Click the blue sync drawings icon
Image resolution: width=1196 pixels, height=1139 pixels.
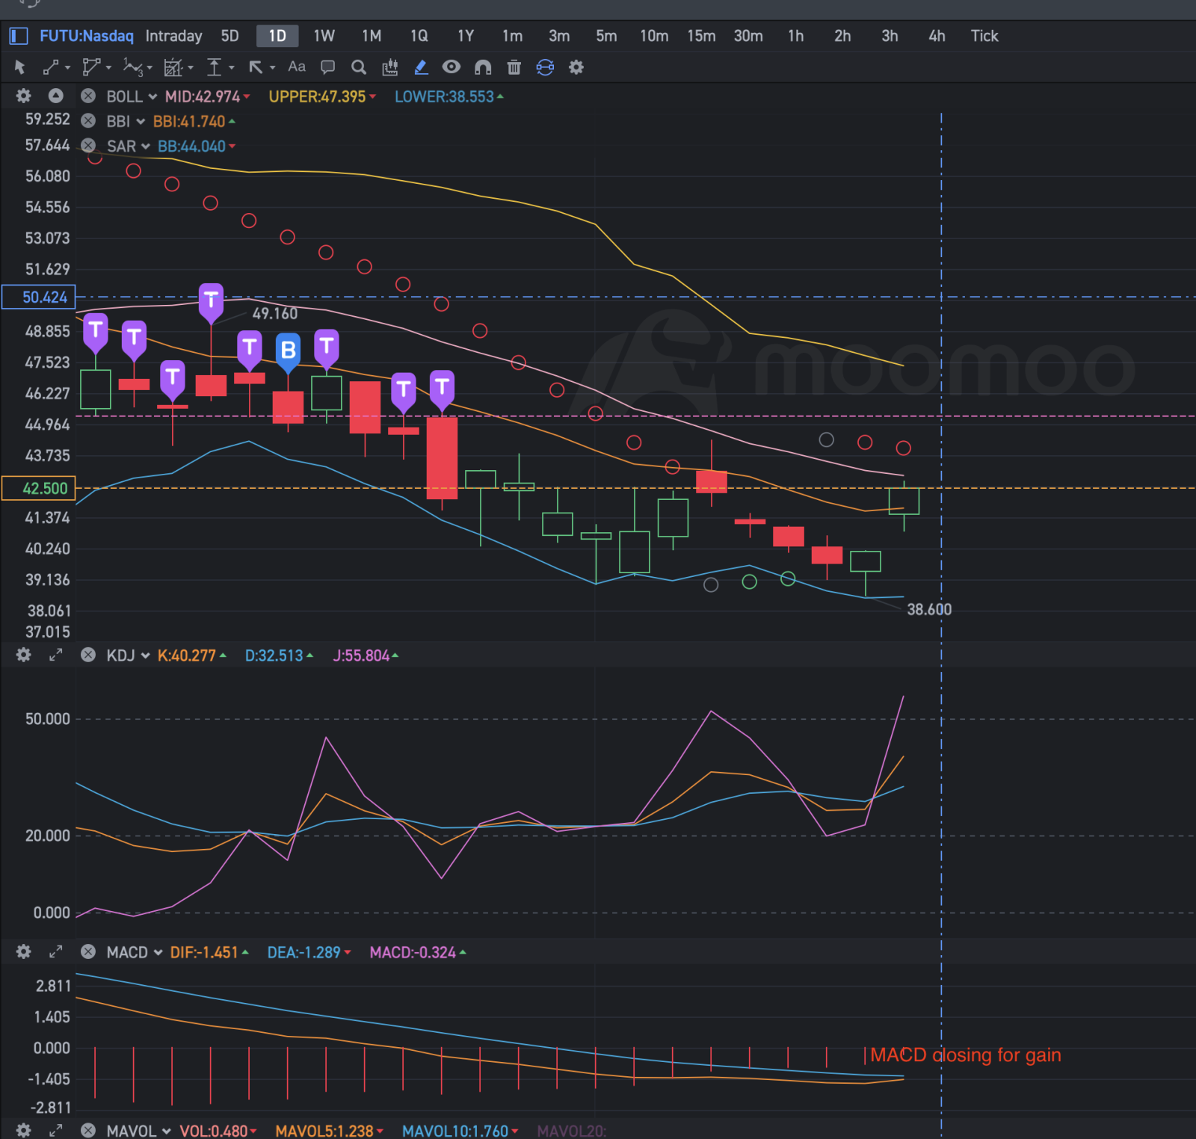(545, 67)
